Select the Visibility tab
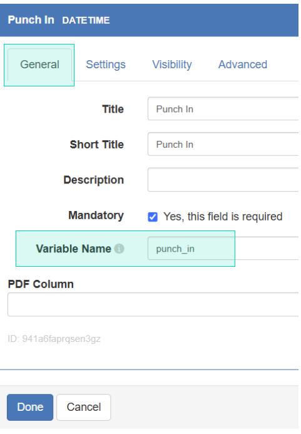301x434 pixels. click(x=172, y=65)
